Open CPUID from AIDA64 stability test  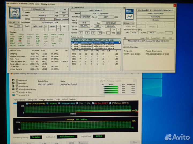[72, 143]
